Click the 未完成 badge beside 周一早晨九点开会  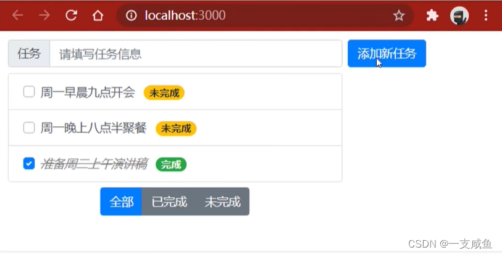pos(164,92)
